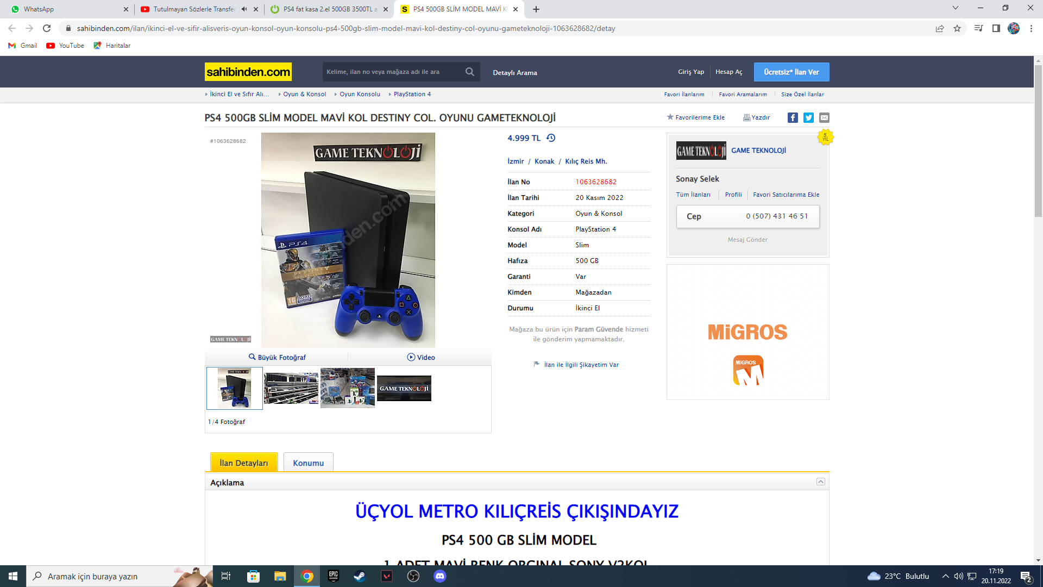Click the Yazdır print icon
This screenshot has width=1043, height=587.
pyautogui.click(x=747, y=117)
